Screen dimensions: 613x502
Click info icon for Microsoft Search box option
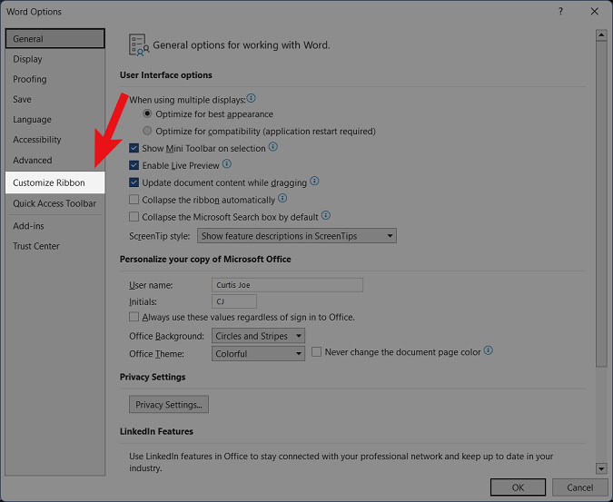point(326,215)
